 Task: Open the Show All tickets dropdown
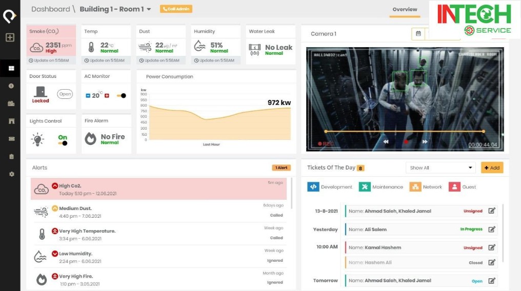click(440, 168)
